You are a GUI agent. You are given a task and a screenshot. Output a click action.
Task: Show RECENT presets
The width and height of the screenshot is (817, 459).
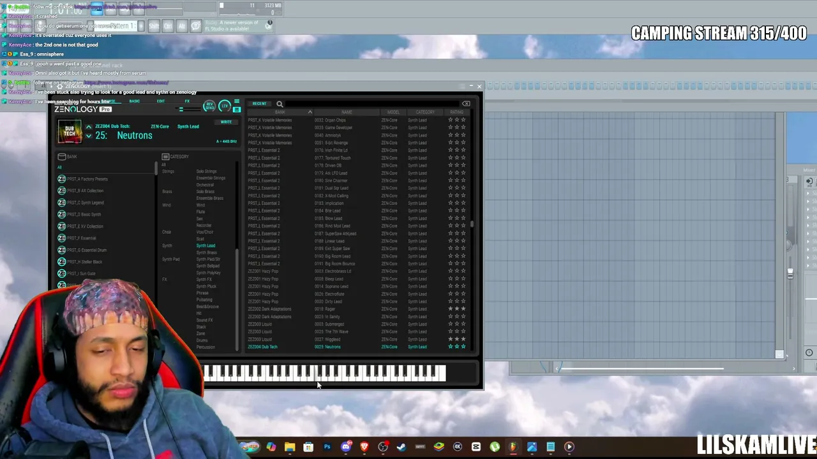[x=259, y=104]
